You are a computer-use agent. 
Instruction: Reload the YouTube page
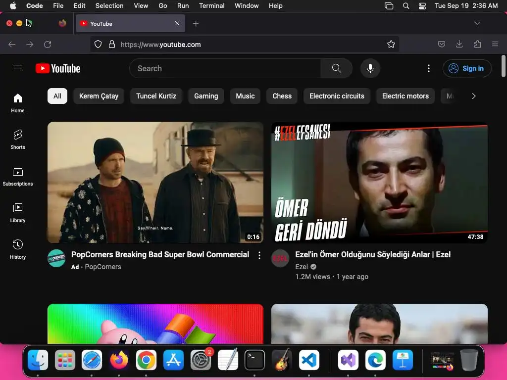click(x=48, y=44)
